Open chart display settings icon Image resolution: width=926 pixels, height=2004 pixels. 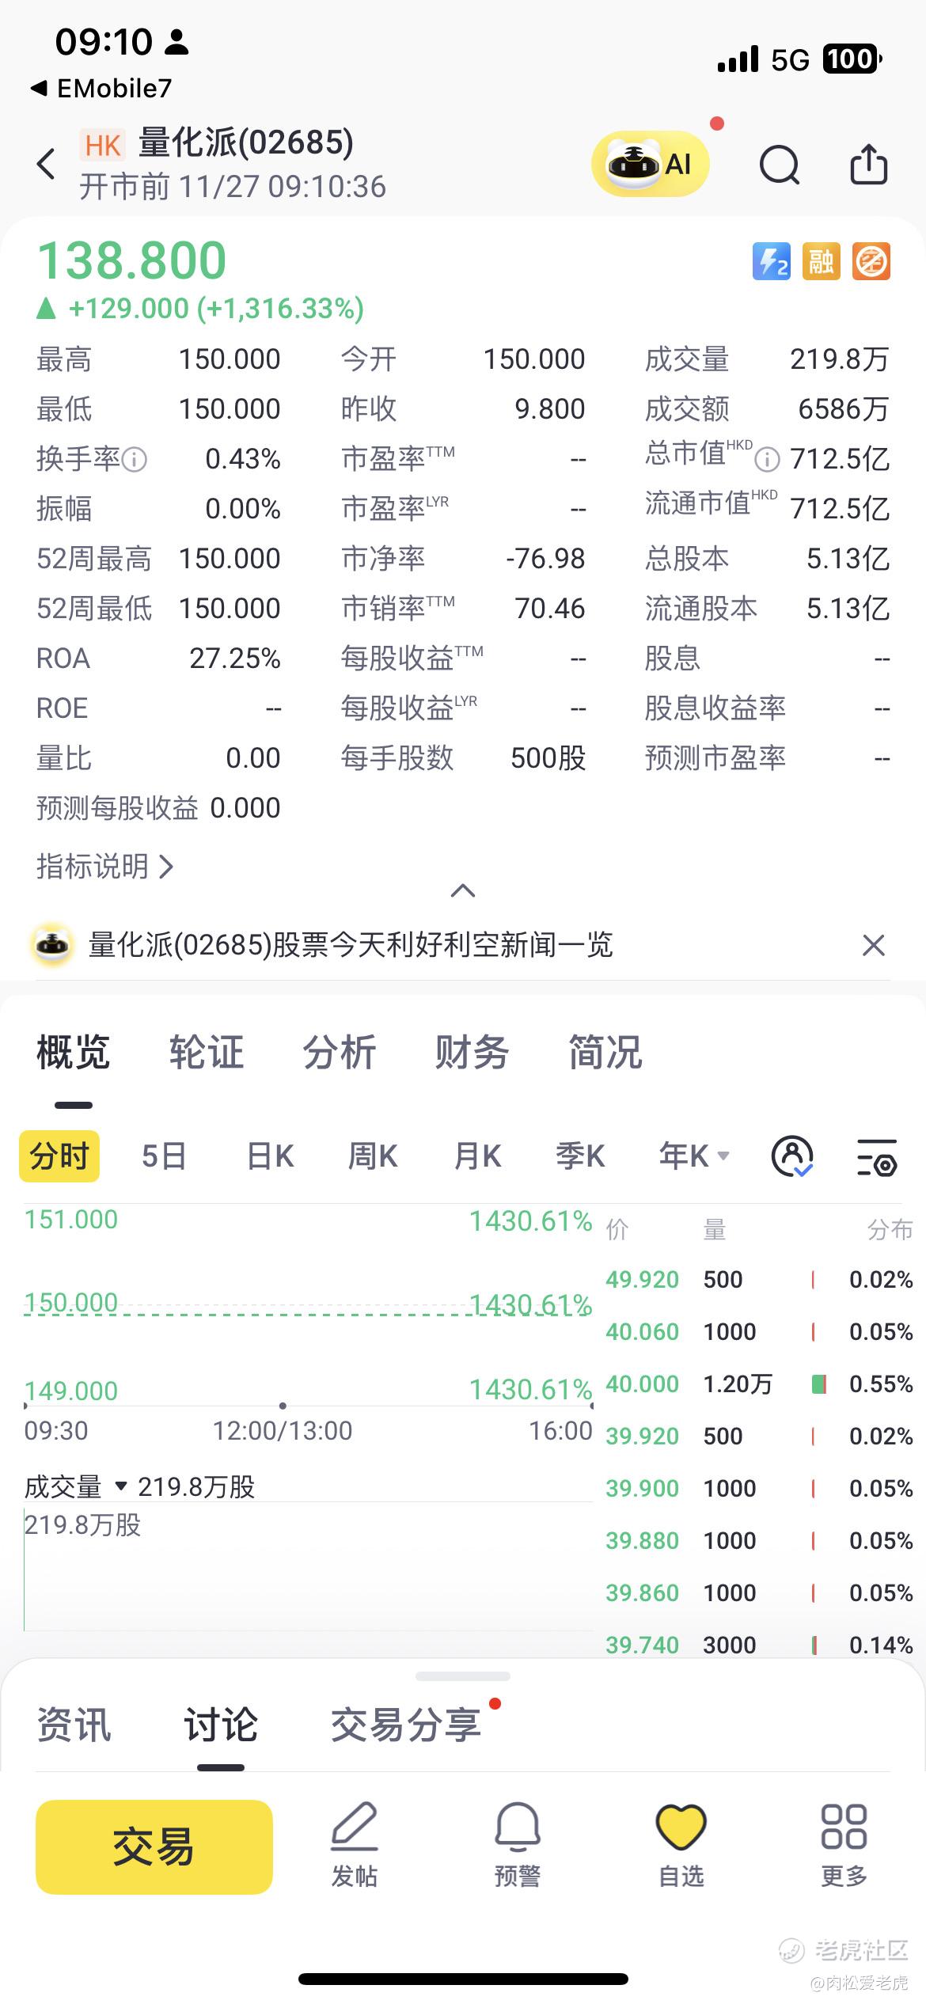click(877, 1156)
